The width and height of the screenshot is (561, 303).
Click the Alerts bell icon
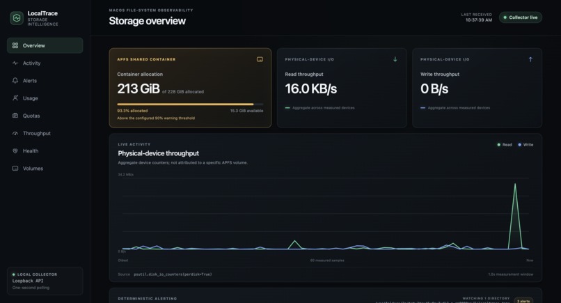[x=15, y=81]
